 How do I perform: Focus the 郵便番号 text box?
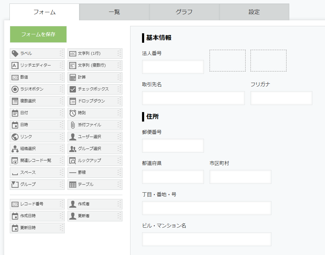pos(173,146)
